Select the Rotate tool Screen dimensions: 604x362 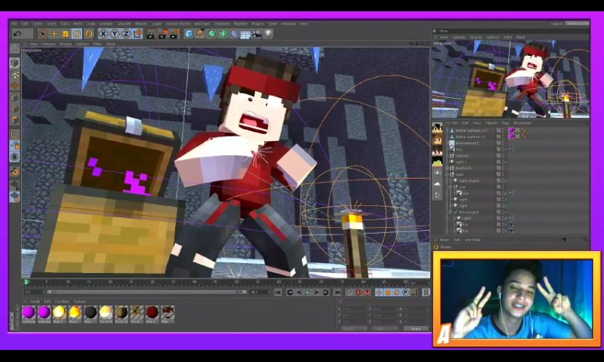tap(77, 34)
